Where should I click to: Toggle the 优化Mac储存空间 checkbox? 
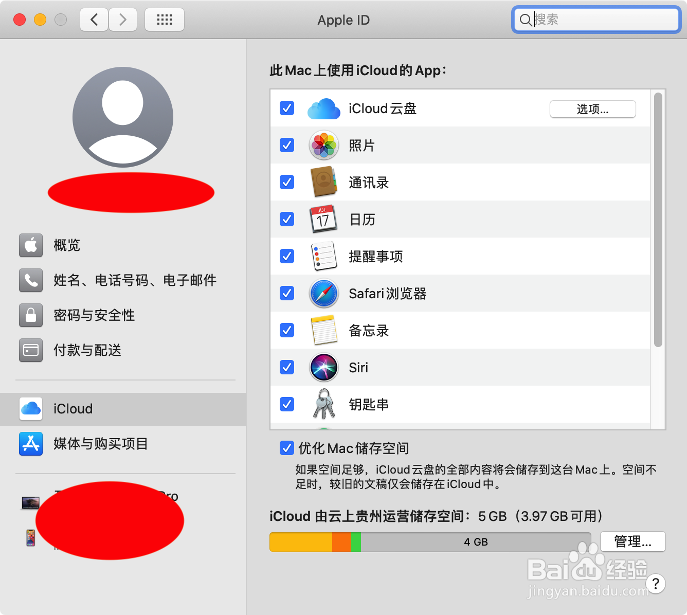287,448
